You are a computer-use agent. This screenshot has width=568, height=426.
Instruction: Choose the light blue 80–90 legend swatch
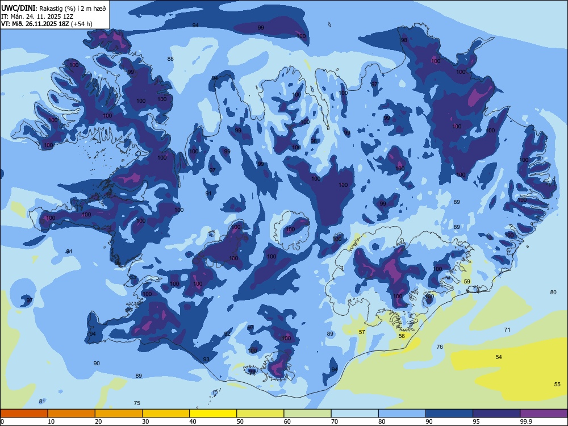pyautogui.click(x=402, y=414)
